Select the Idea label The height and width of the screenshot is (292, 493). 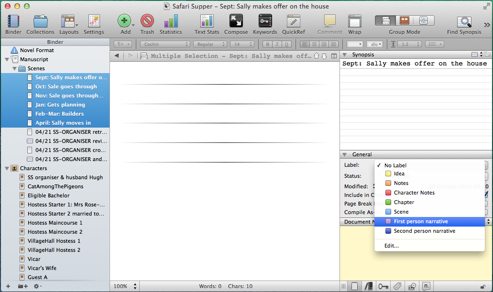point(429,173)
